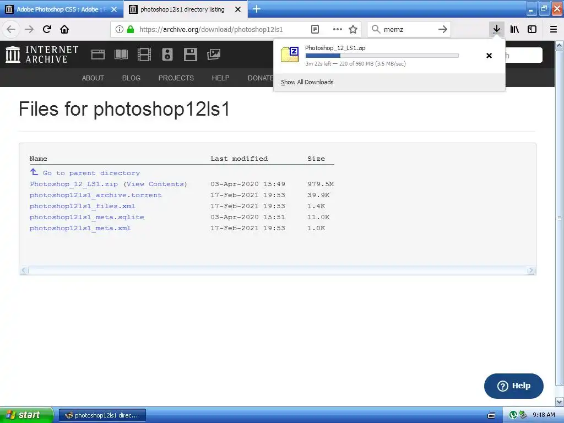Click the green uTorrent tray icon

[x=513, y=415]
